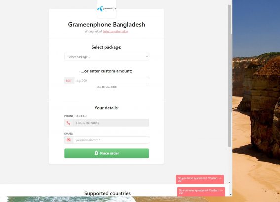Viewport: 280px width, 202px height.
Task: Click the Select package dropdown arrow
Action: 147,57
